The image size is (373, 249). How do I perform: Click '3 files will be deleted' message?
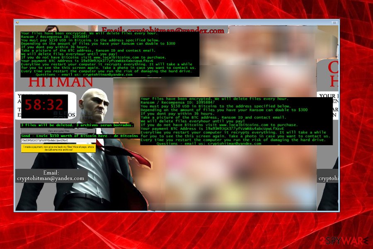tap(77, 125)
